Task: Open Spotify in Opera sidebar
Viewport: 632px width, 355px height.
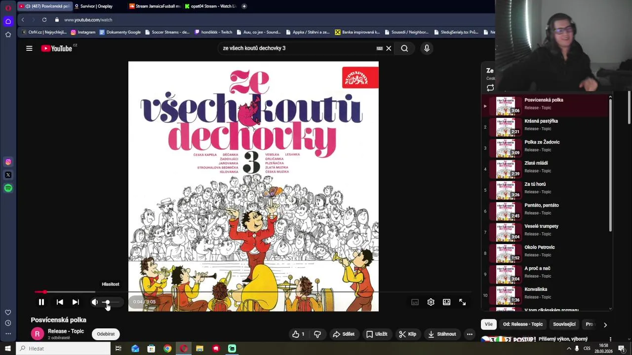Action: [8, 188]
